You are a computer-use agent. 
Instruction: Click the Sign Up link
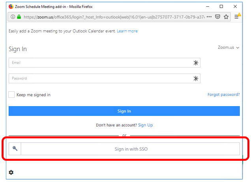(145, 125)
